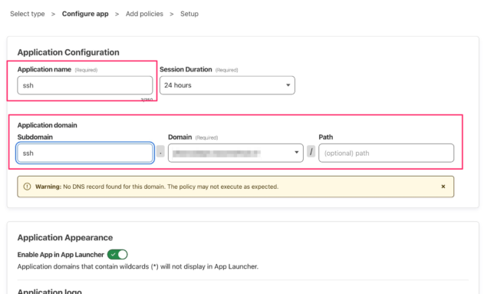Click the dot separator after Subdomain

point(160,152)
